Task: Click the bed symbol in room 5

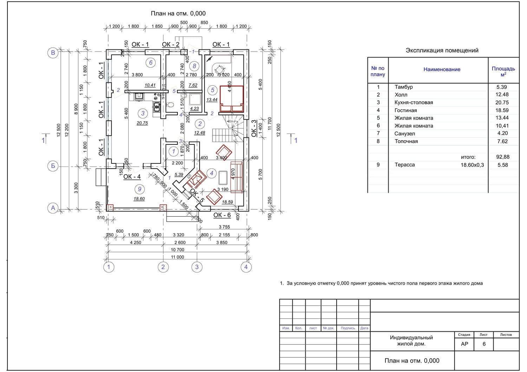Action: click(x=232, y=99)
